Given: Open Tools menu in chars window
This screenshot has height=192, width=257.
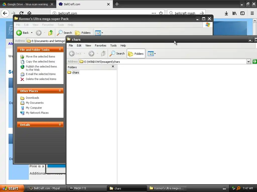Looking at the screenshot, I should 113,45.
